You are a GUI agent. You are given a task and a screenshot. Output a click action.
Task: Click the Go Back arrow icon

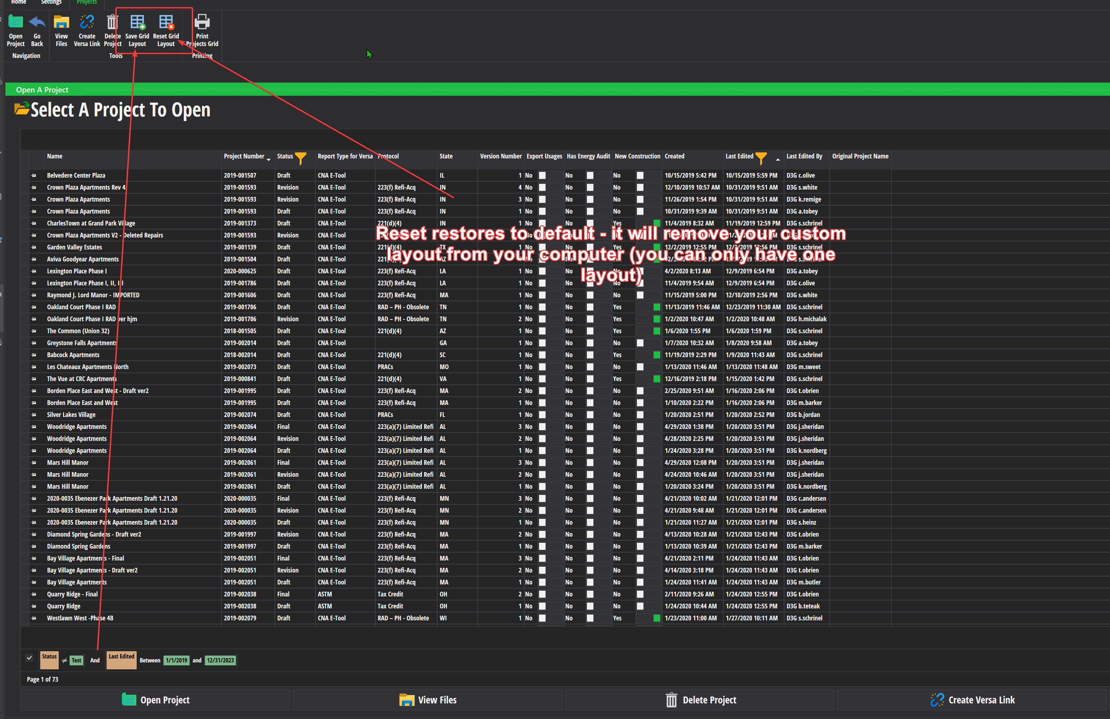pyautogui.click(x=37, y=22)
